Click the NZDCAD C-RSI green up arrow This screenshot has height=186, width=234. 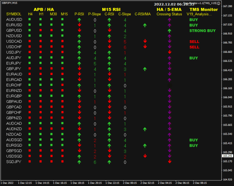pyautogui.click(x=109, y=135)
